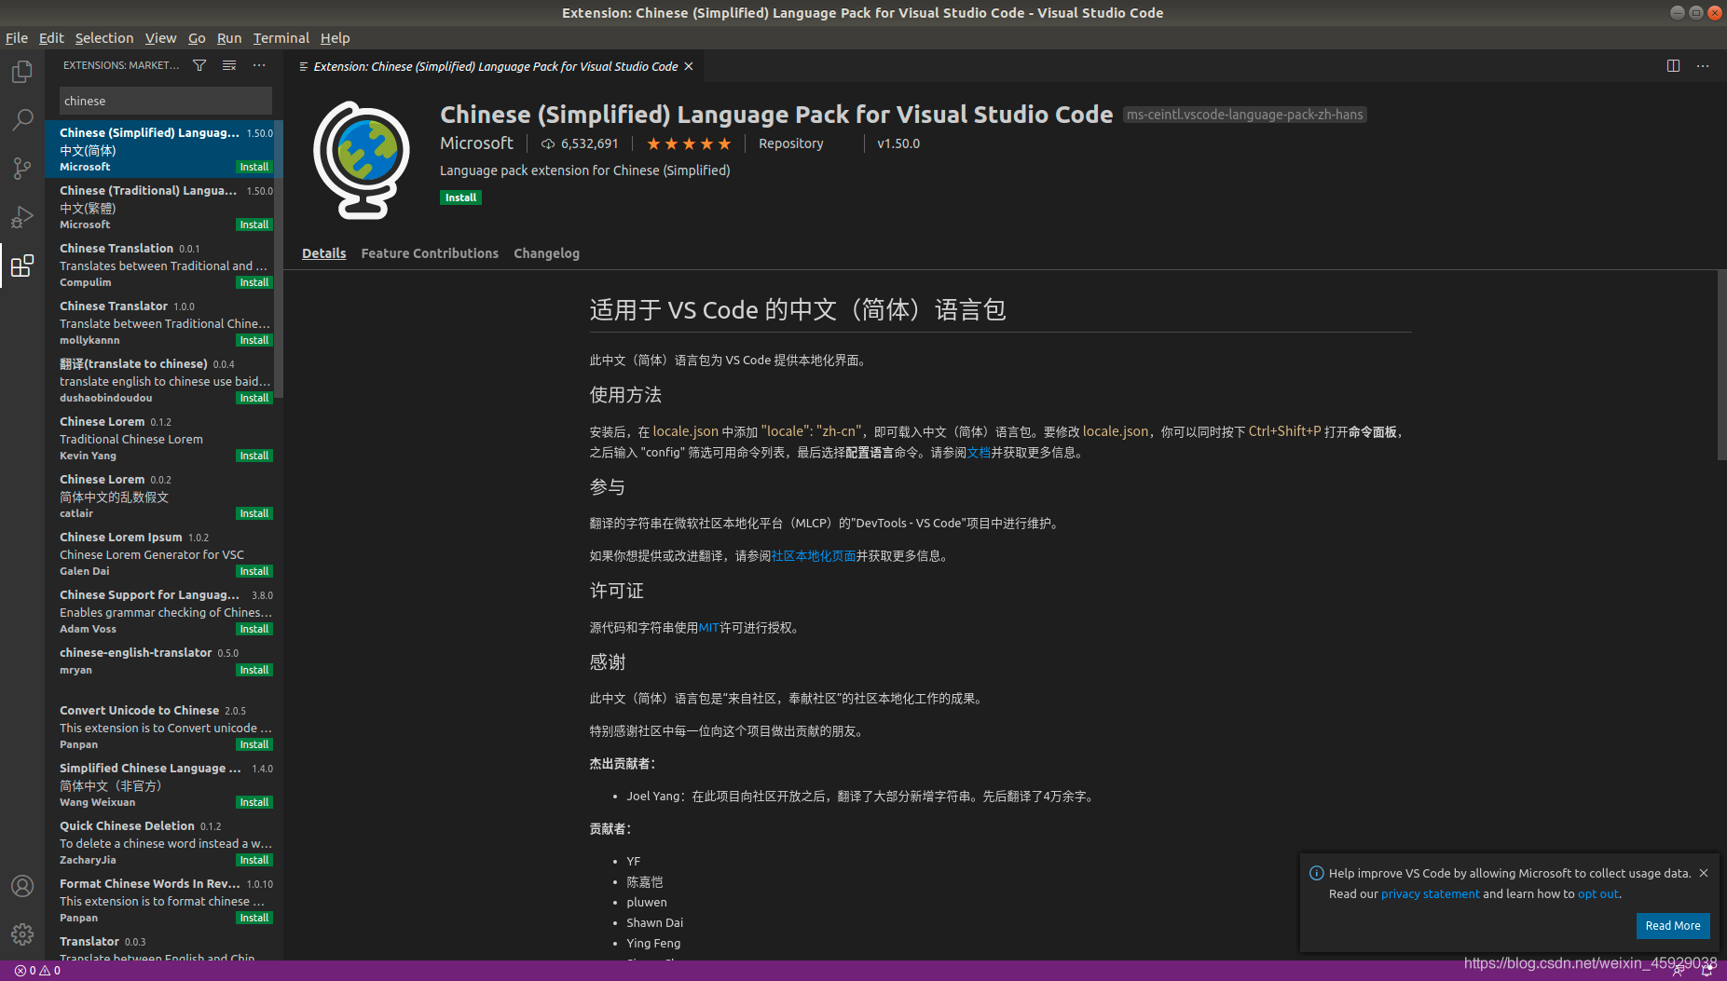Click Read More in the notification
Screen dimensions: 1727x981
point(1673,926)
